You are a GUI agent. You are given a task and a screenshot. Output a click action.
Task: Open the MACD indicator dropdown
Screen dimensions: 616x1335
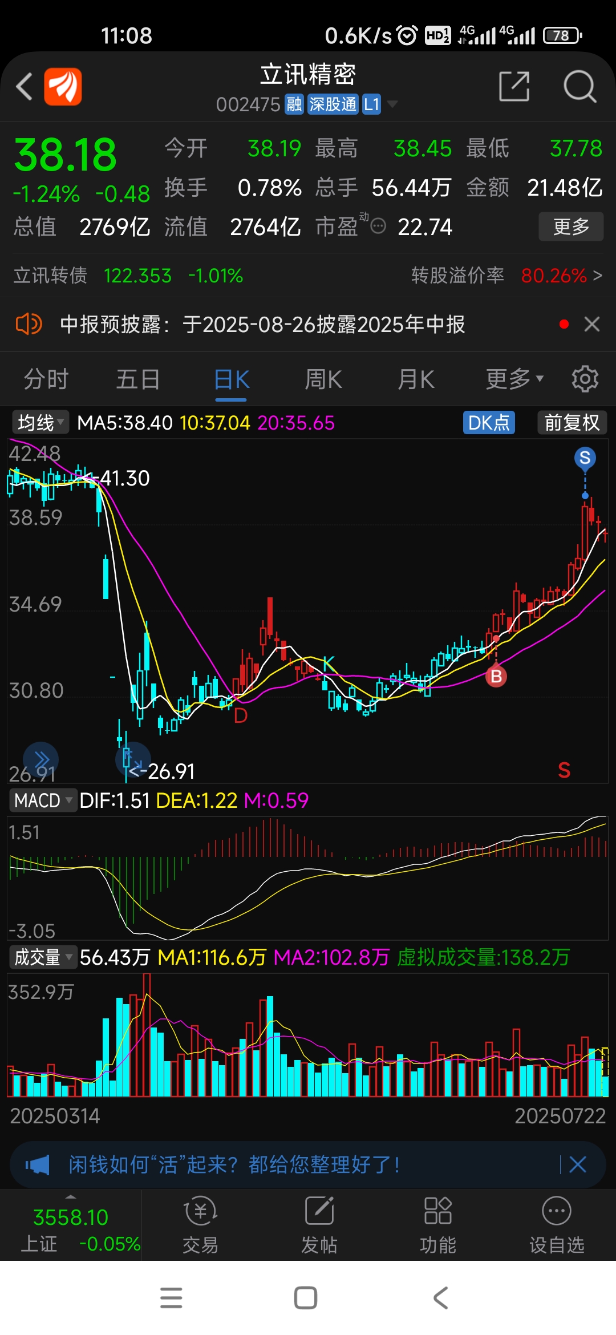tap(43, 800)
